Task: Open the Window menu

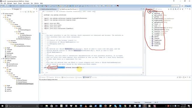Action: point(37,3)
